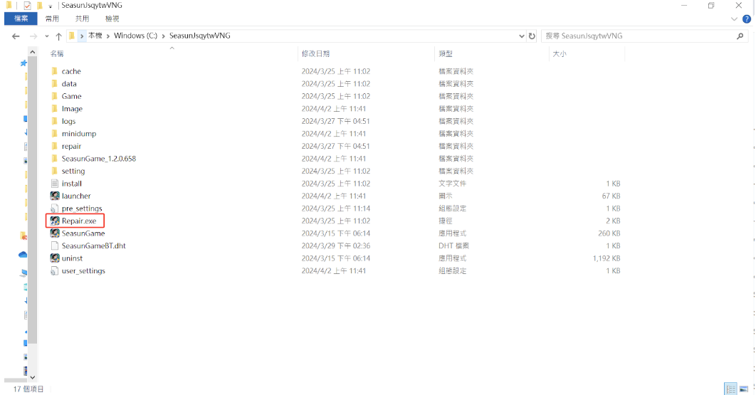Click the properties checkmark in quick access toolbar
756x395 pixels.
pyautogui.click(x=27, y=6)
